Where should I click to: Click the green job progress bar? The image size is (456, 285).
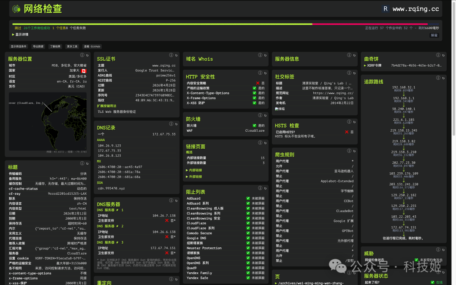coord(162,24)
